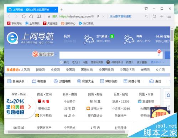This screenshot has width=178, height=138.
Task: Open the hamburger menu icon
Action: pos(169,16)
